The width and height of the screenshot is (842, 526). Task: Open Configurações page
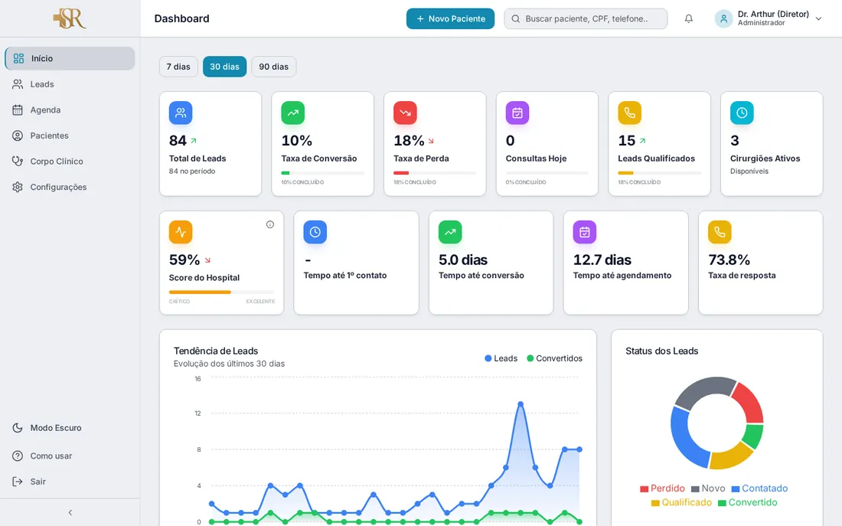70,187
